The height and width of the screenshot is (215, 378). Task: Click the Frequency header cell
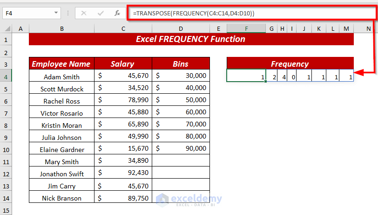point(290,63)
